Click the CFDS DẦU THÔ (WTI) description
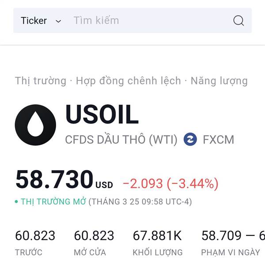Viewport: 265px width, 265px height. 121,140
